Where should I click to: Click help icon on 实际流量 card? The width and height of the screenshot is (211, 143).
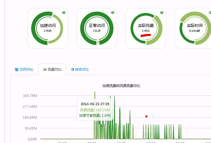(162, 13)
